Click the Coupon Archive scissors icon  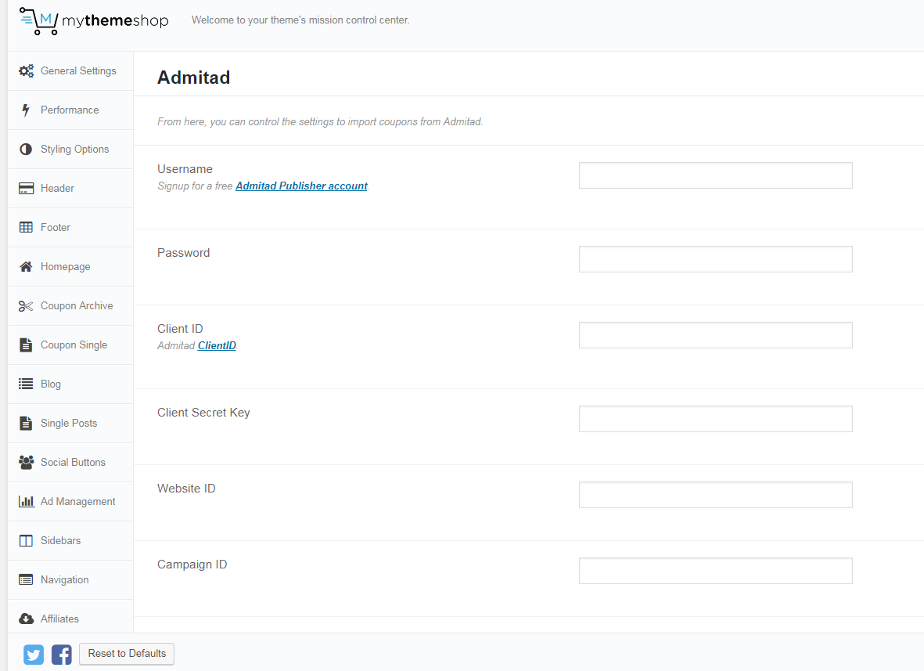tap(26, 306)
